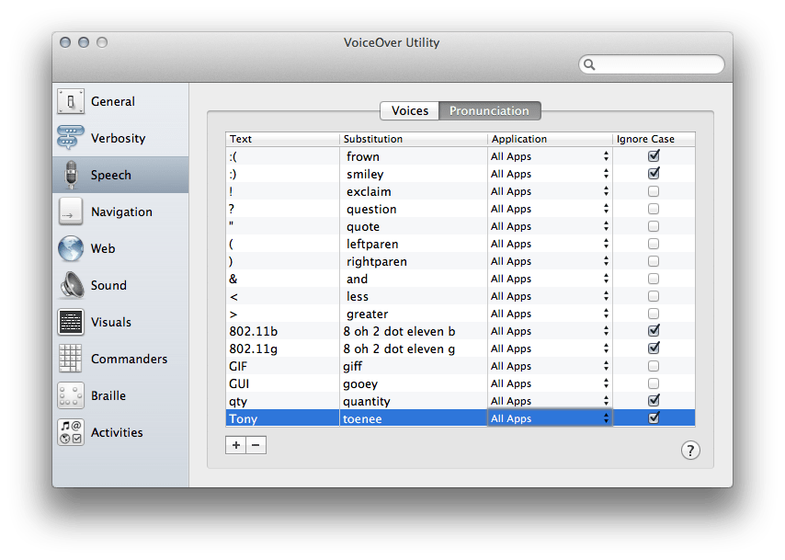Click the Braille dots icon
Image resolution: width=785 pixels, height=560 pixels.
tap(71, 395)
